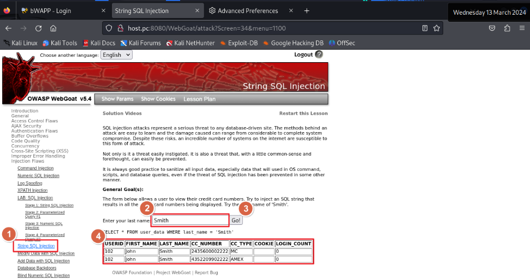The height and width of the screenshot is (280, 530).
Task: Open Stage 1: String SQL Injection
Action: 49,205
